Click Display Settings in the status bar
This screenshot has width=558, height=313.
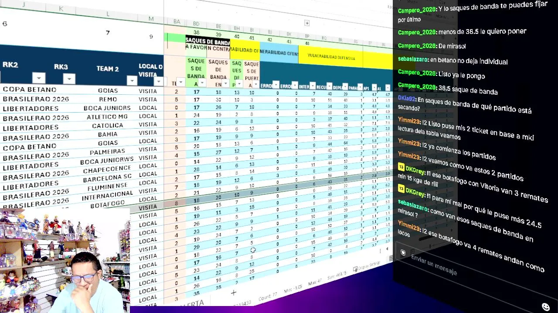(x=366, y=266)
